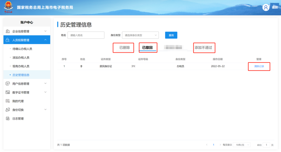Click the 证件号码 column header
This screenshot has width=281, height=152.
[x=143, y=59]
